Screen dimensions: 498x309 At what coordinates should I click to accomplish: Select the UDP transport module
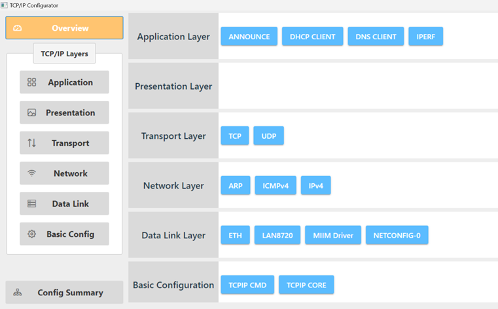269,136
